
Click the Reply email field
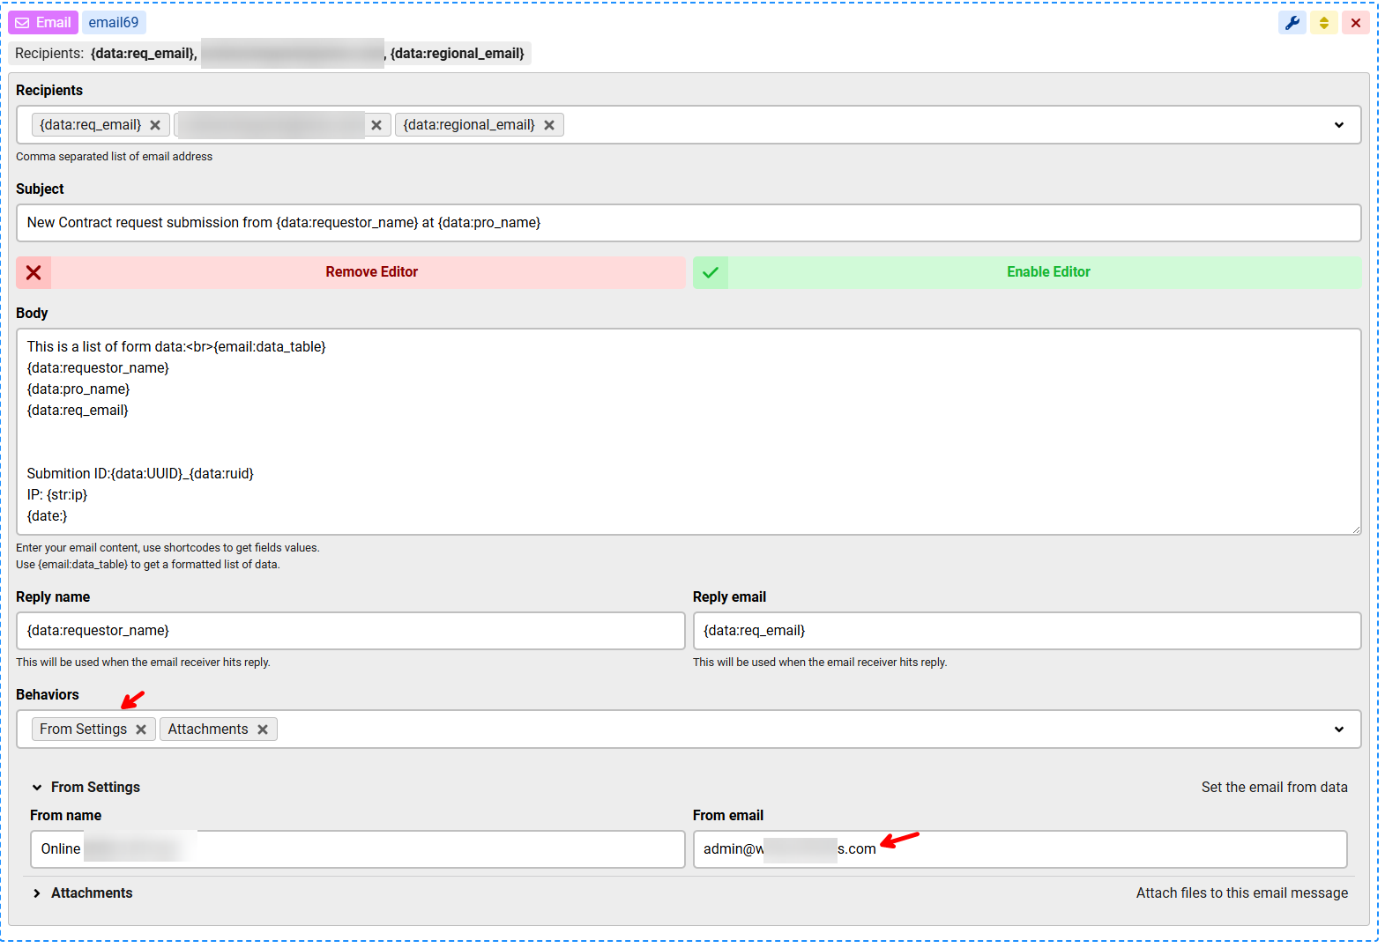pos(1027,631)
